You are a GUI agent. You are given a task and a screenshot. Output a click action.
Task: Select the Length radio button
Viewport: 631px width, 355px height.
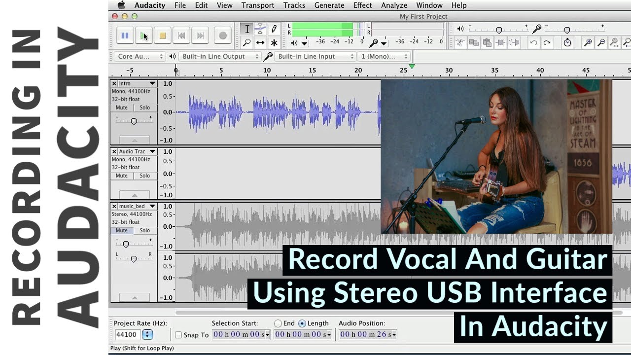[x=302, y=323]
